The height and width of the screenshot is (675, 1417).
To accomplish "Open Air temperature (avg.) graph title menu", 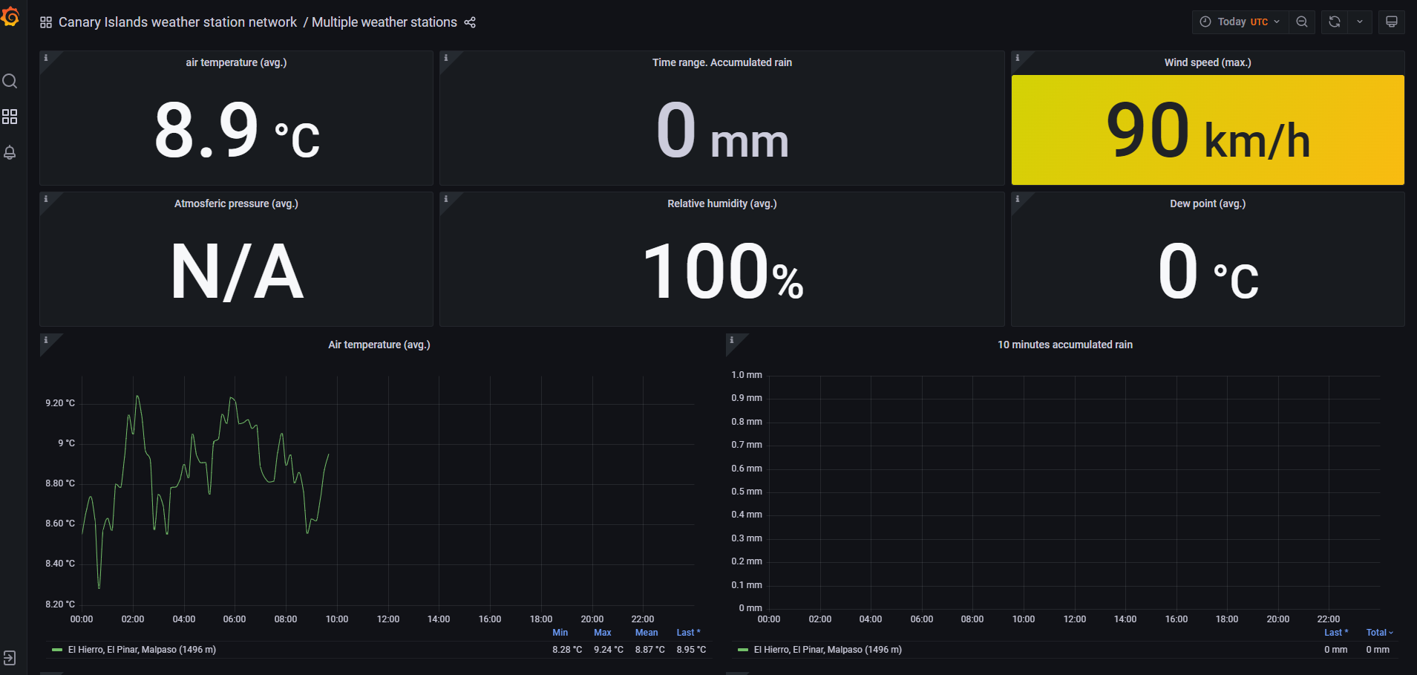I will pos(379,345).
